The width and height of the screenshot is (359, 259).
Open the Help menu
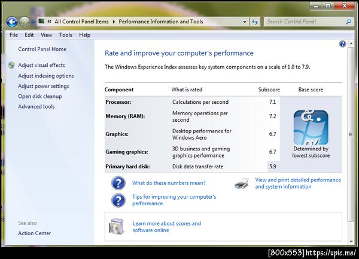pos(85,35)
